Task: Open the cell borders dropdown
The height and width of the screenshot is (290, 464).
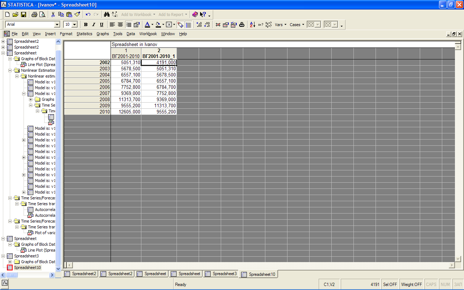Action: (x=174, y=25)
